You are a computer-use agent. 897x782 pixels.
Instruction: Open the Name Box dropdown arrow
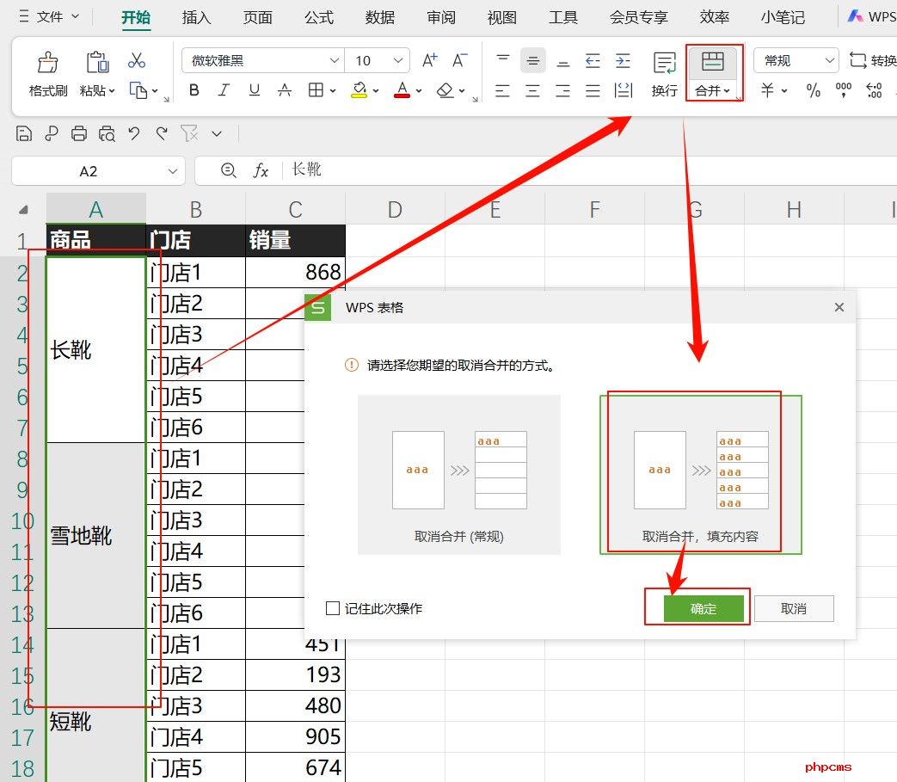(x=172, y=171)
